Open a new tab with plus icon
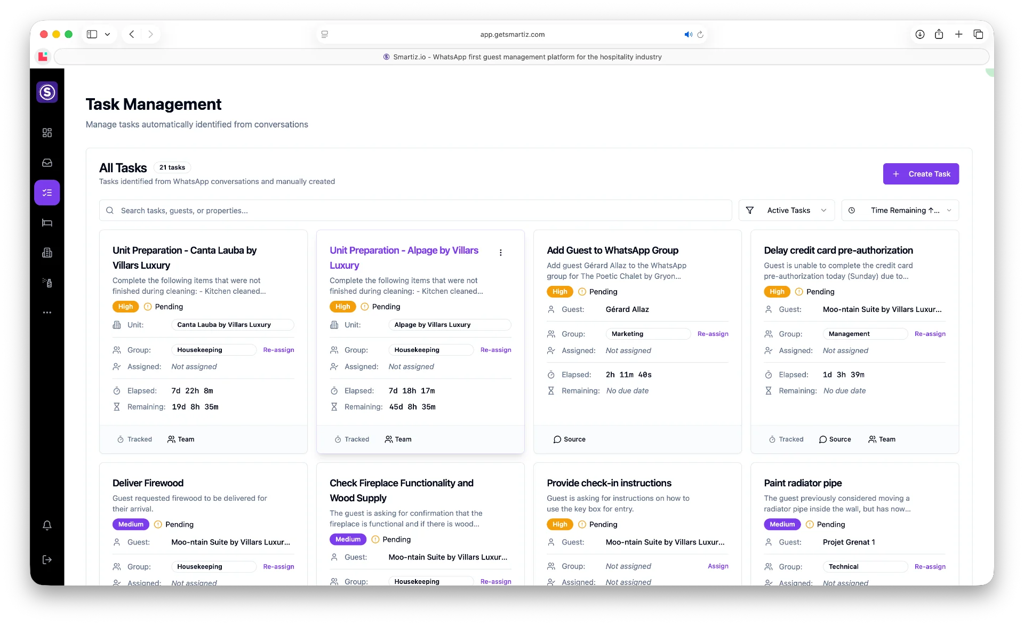The image size is (1024, 625). point(958,34)
